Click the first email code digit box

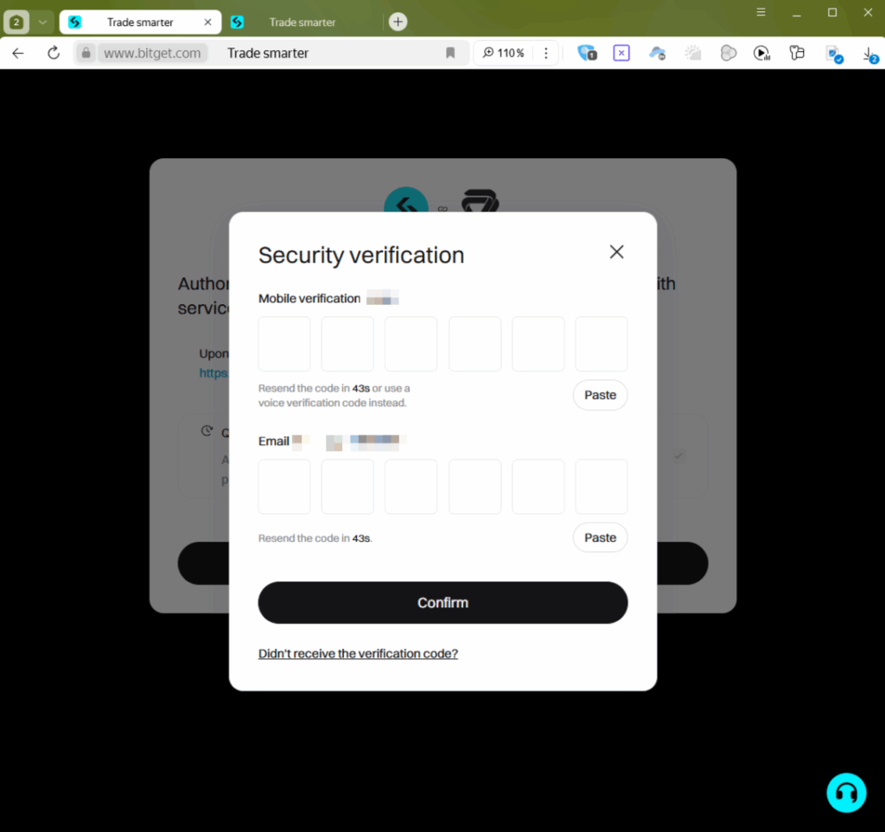click(283, 486)
